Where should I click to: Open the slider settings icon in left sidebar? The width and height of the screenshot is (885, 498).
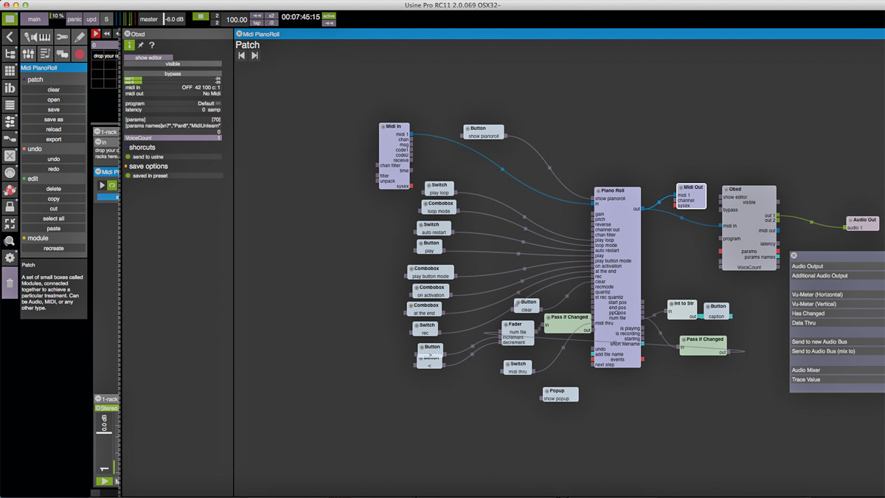coord(10,122)
